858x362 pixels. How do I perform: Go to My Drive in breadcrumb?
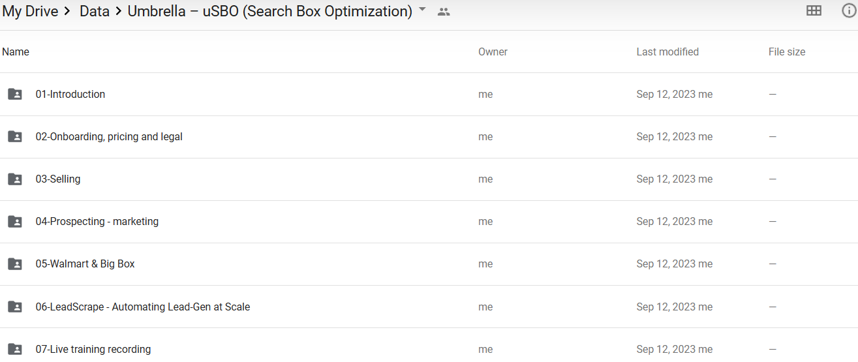30,11
